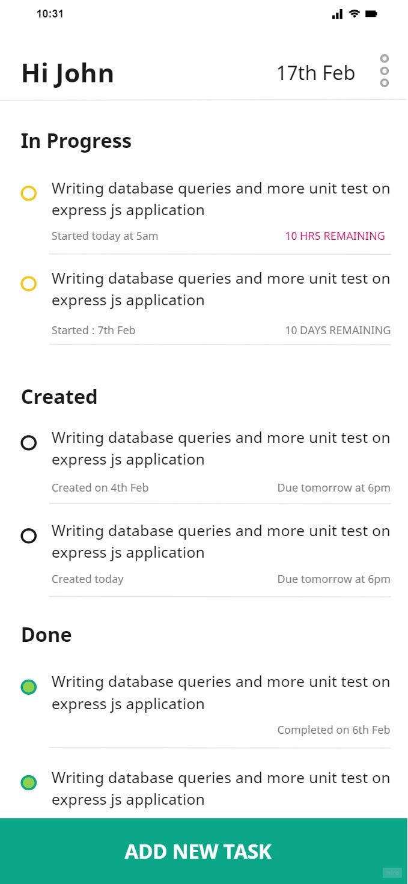Collapse the 'Done' section
408x884 pixels.
(x=46, y=635)
